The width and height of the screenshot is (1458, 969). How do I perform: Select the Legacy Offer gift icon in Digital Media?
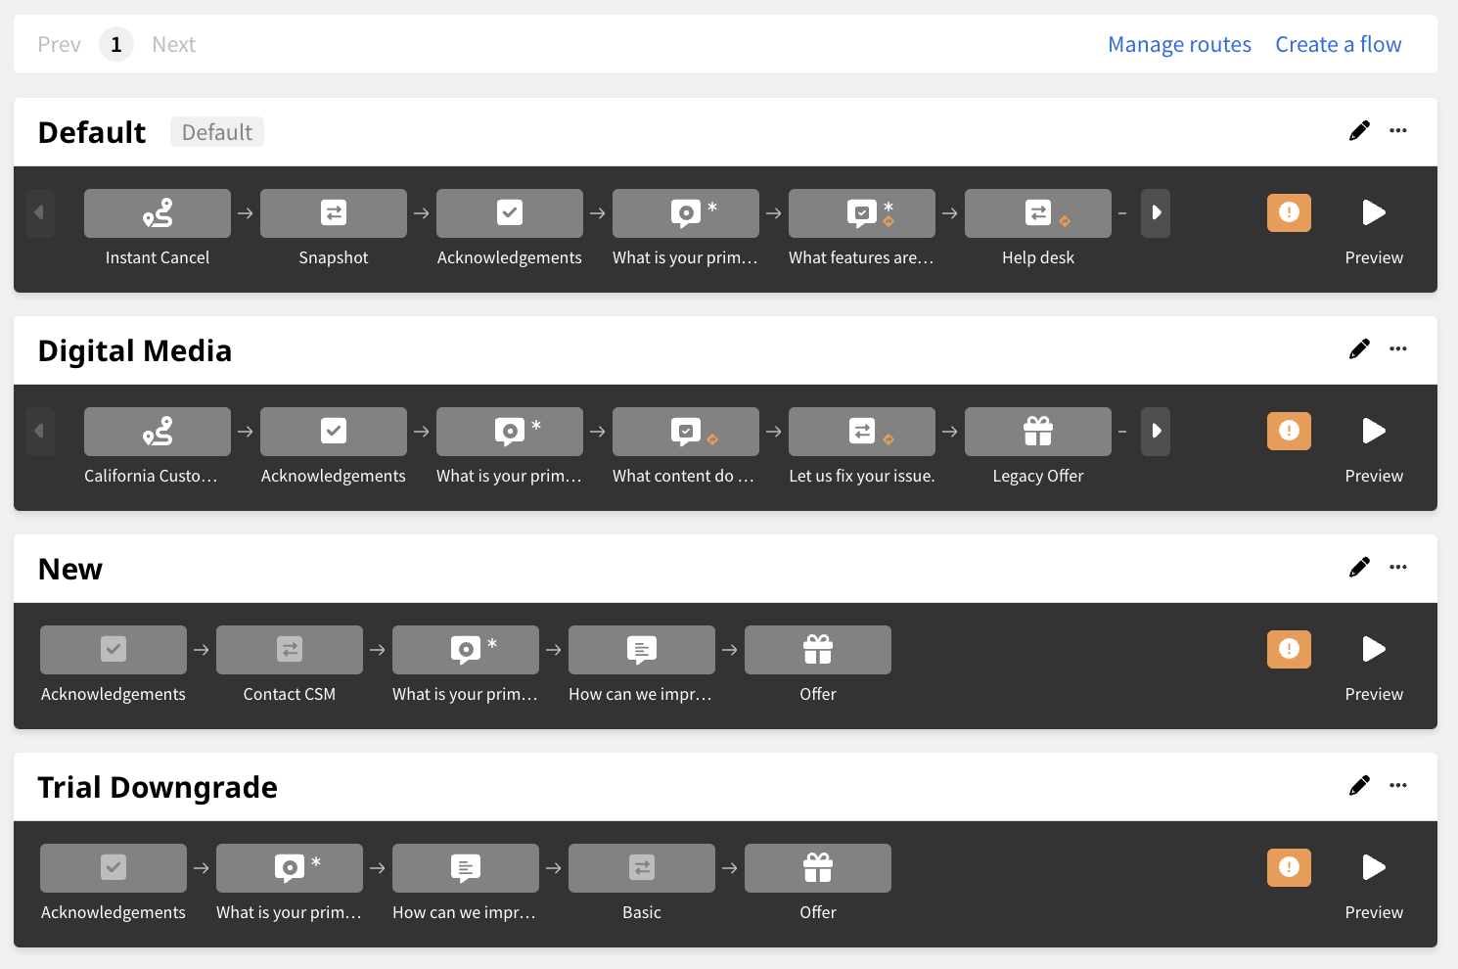(1037, 431)
